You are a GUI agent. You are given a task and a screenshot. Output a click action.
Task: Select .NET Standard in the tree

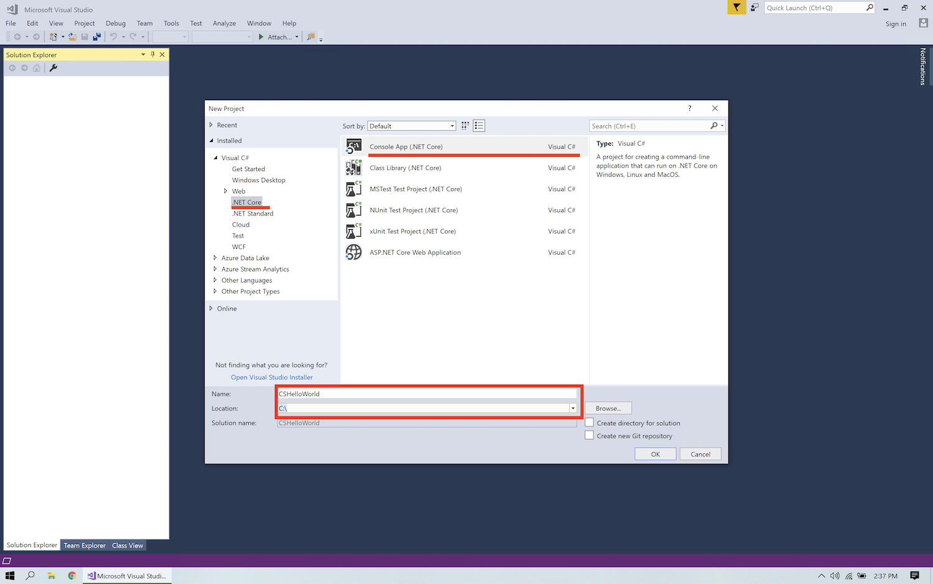pos(253,214)
